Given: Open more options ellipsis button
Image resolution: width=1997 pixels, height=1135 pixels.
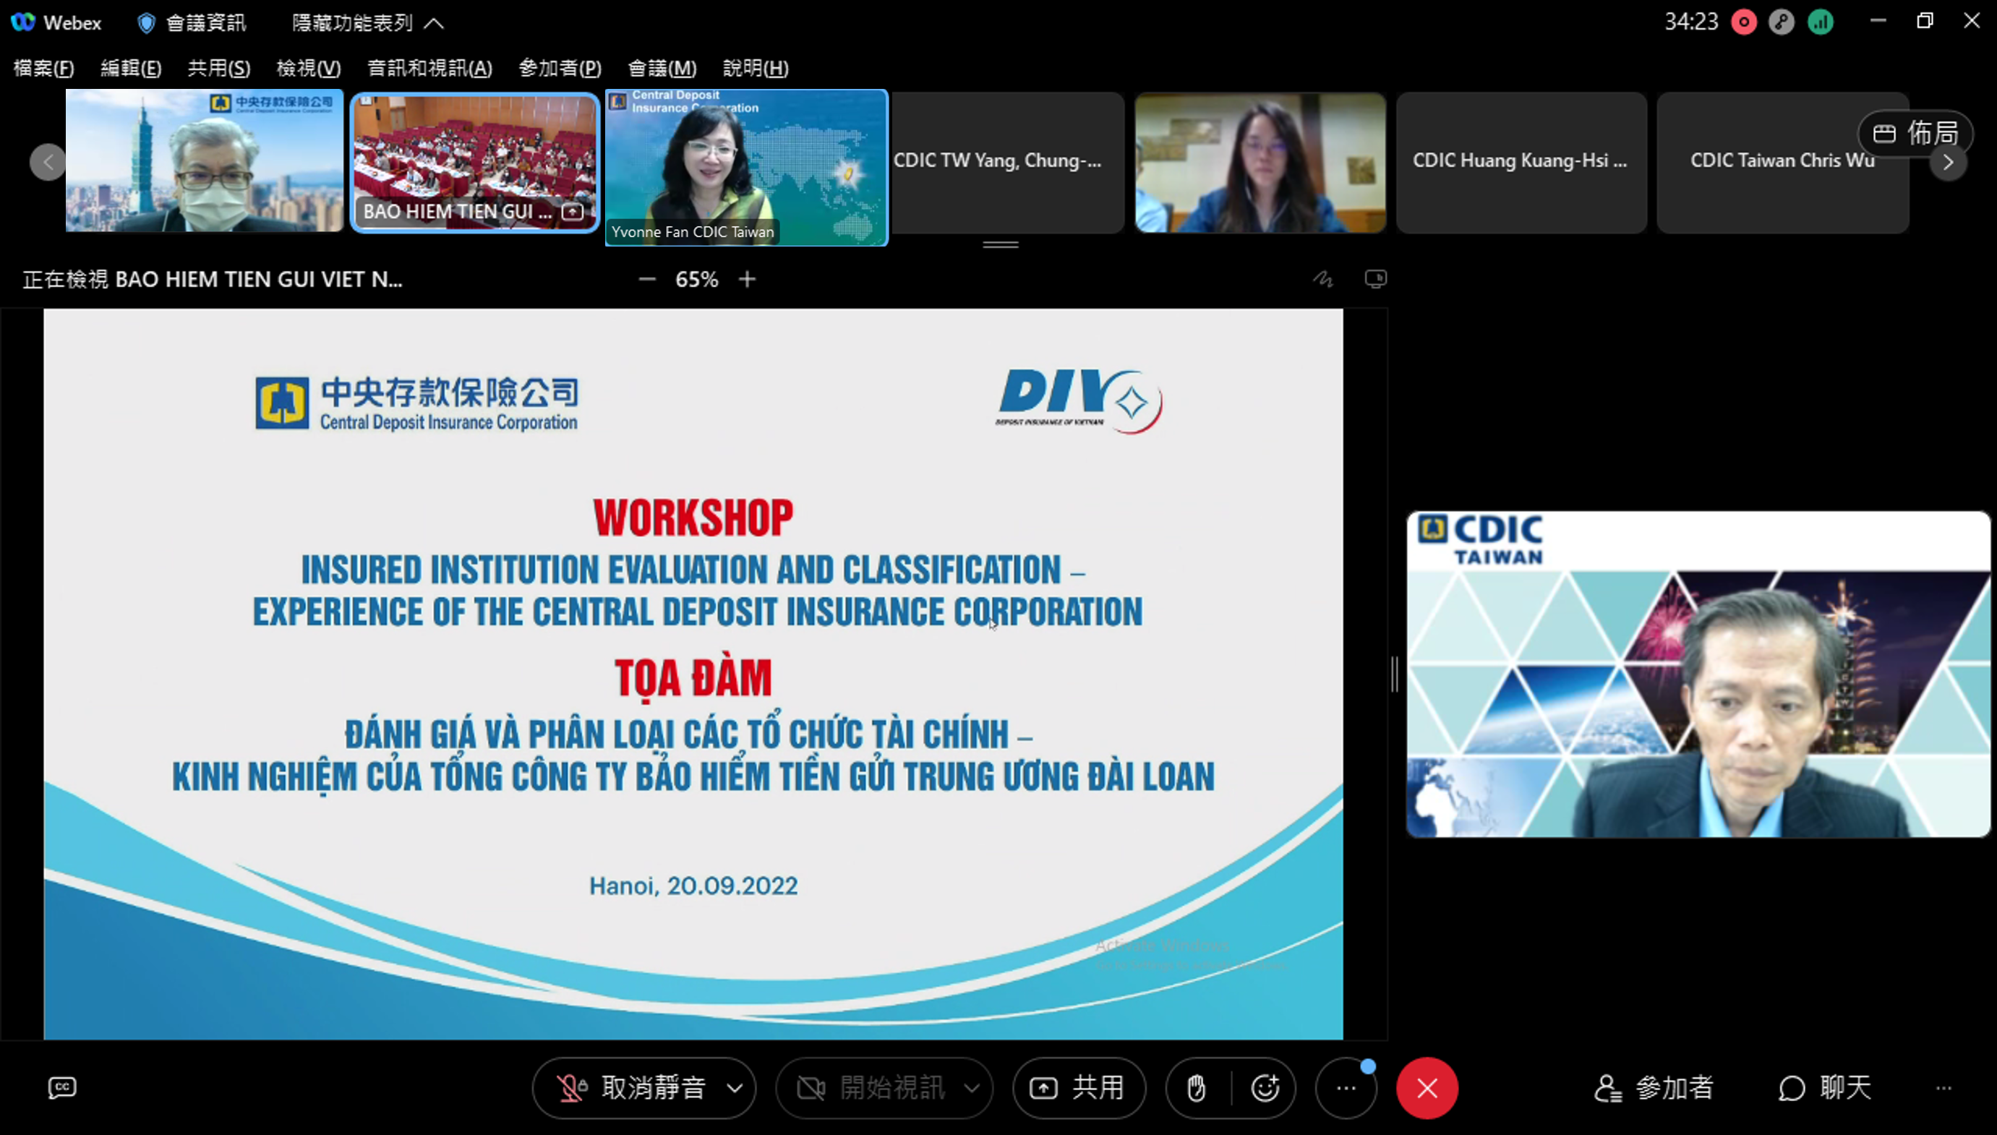Looking at the screenshot, I should click(x=1346, y=1087).
